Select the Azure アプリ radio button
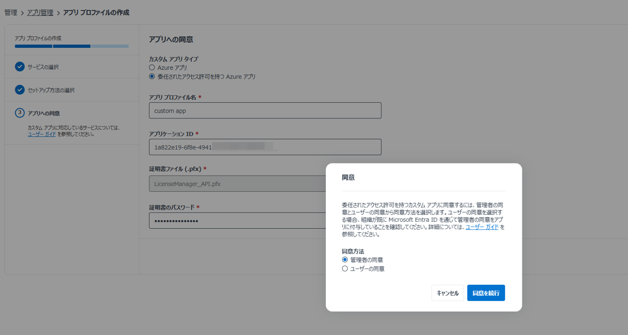This screenshot has height=335, width=628. [152, 68]
